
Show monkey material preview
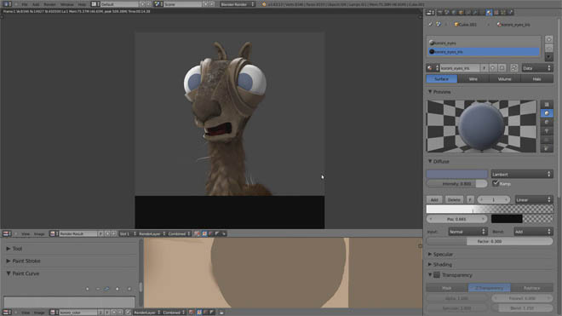[x=547, y=131]
